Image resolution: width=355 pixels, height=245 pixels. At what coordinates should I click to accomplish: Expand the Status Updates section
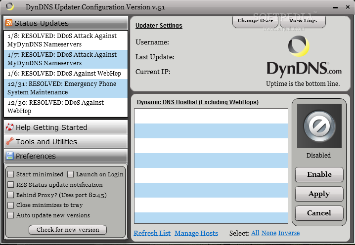[66, 23]
